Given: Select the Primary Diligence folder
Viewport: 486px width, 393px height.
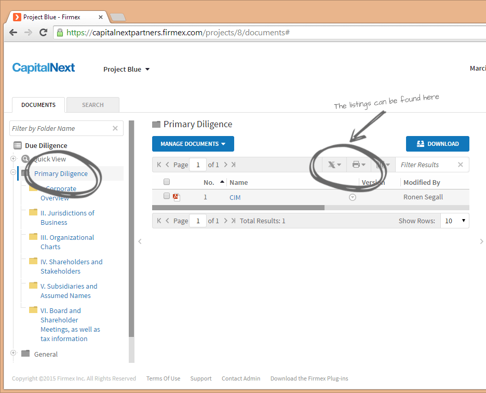Looking at the screenshot, I should click(61, 173).
